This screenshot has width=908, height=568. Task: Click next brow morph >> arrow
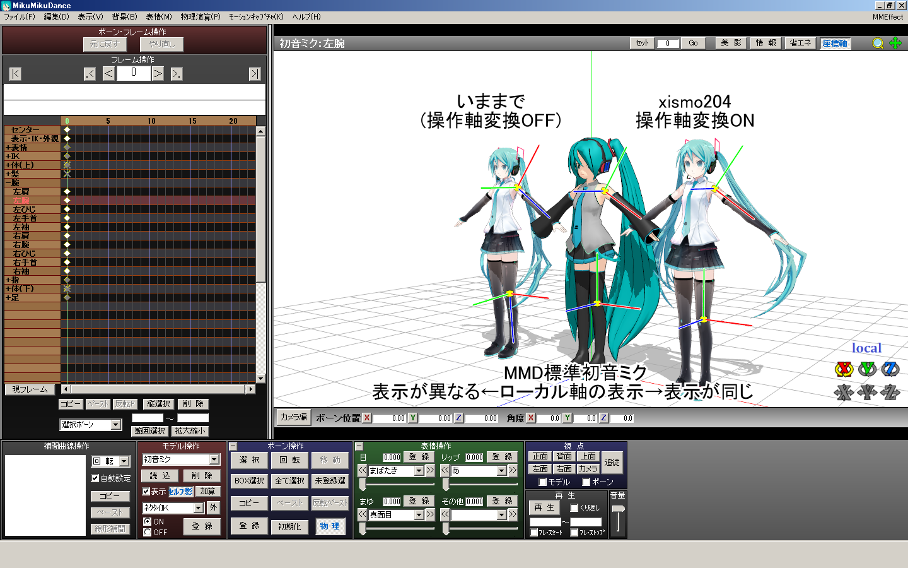(430, 514)
